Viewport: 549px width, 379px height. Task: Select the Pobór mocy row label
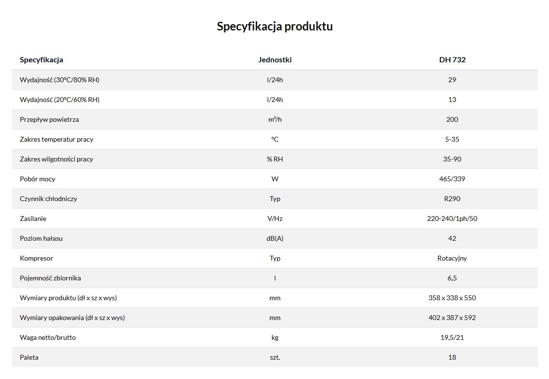[x=38, y=179]
